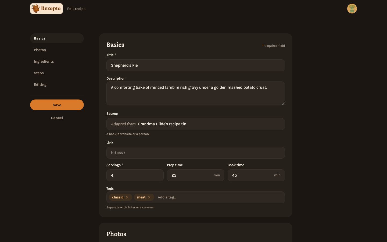The width and height of the screenshot is (387, 242).
Task: Click the 'Required field' note
Action: 274,46
